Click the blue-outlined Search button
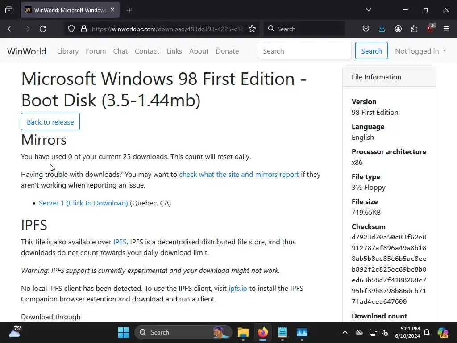 coord(371,51)
